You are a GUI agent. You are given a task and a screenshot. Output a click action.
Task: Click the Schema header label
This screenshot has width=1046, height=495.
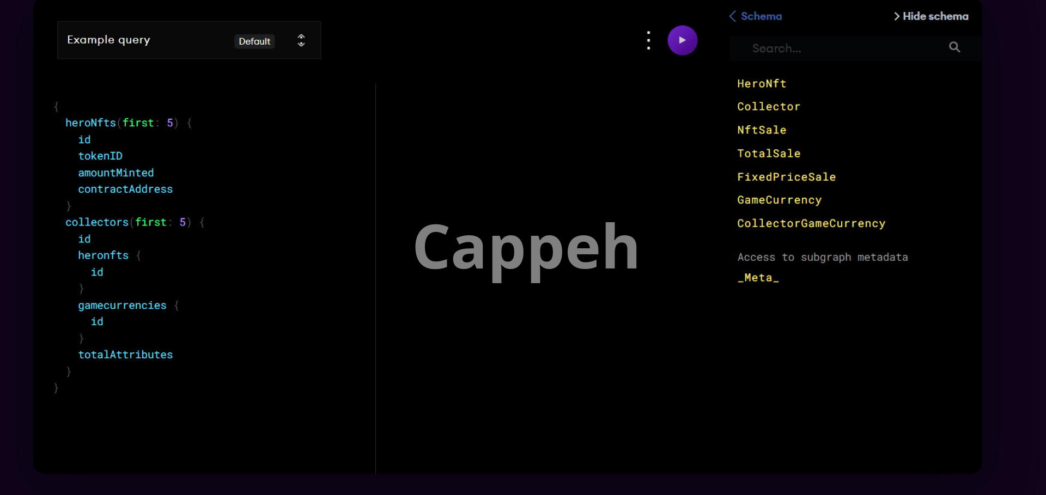(761, 16)
